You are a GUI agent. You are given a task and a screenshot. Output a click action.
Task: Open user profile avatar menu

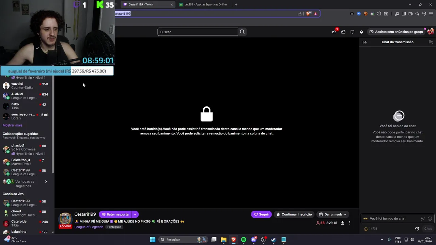pyautogui.click(x=431, y=31)
